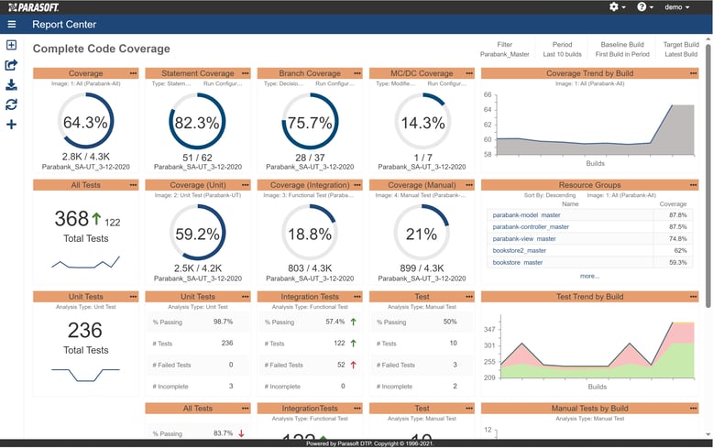The width and height of the screenshot is (713, 448).
Task: Open the Coverage (Integration) widget options menu
Action: [357, 185]
